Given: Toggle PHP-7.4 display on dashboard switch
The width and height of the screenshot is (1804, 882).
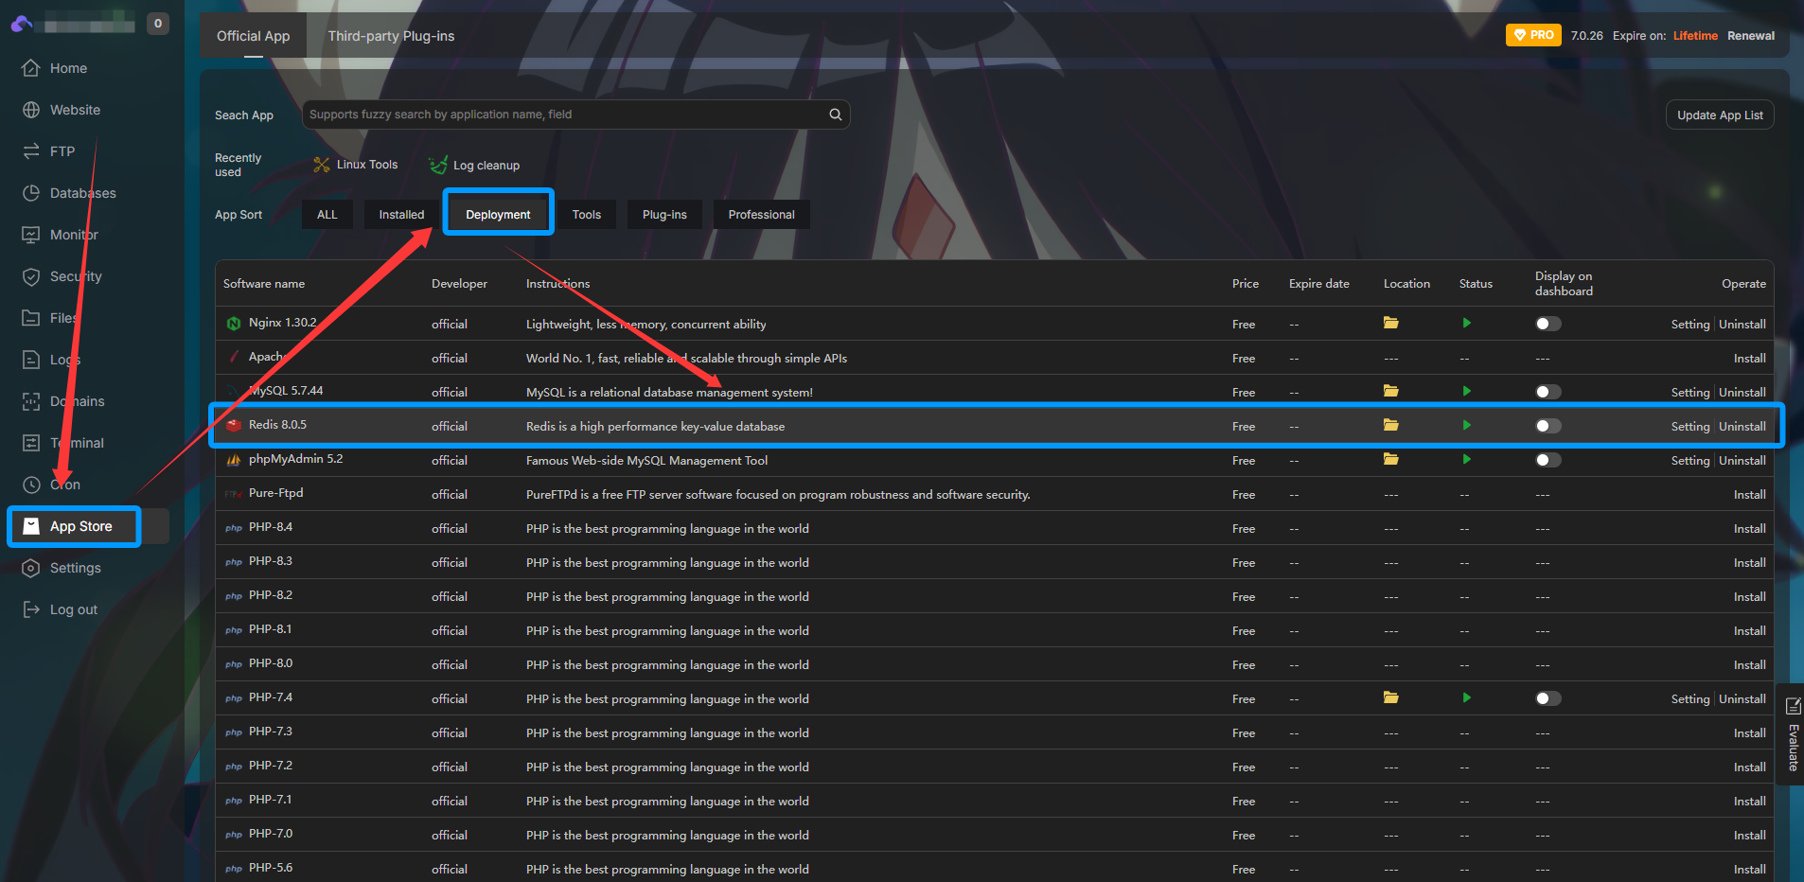Looking at the screenshot, I should [1548, 698].
